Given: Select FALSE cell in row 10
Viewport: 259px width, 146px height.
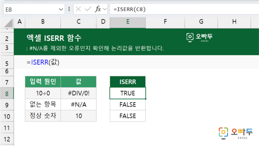Looking at the screenshot, I should coord(128,116).
